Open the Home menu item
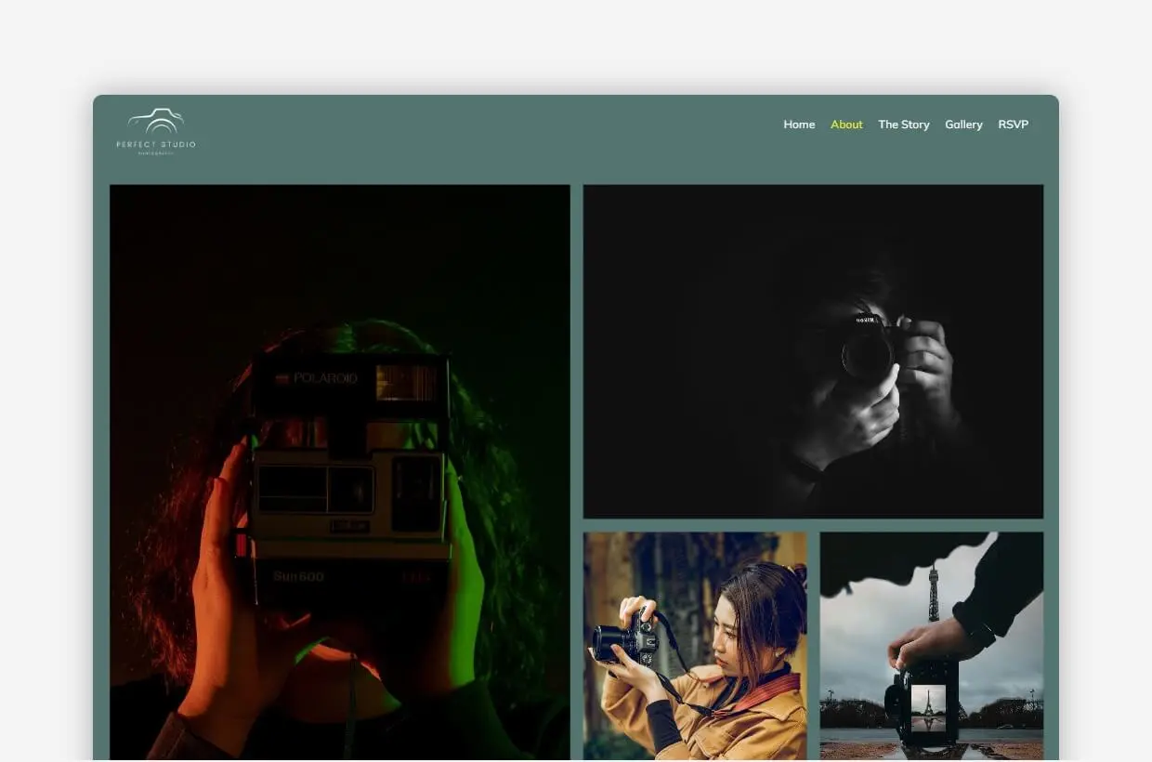This screenshot has height=762, width=1152. tap(799, 125)
